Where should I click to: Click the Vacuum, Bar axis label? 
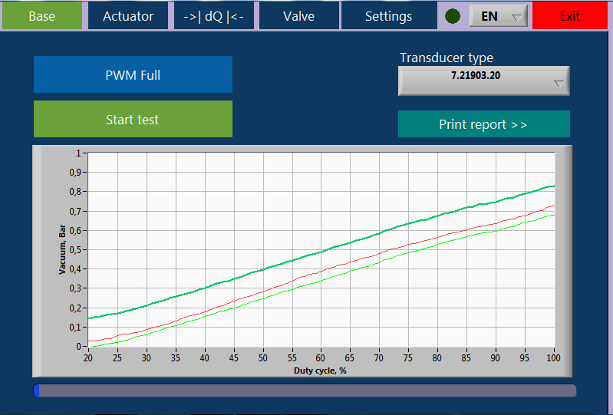[x=63, y=249]
